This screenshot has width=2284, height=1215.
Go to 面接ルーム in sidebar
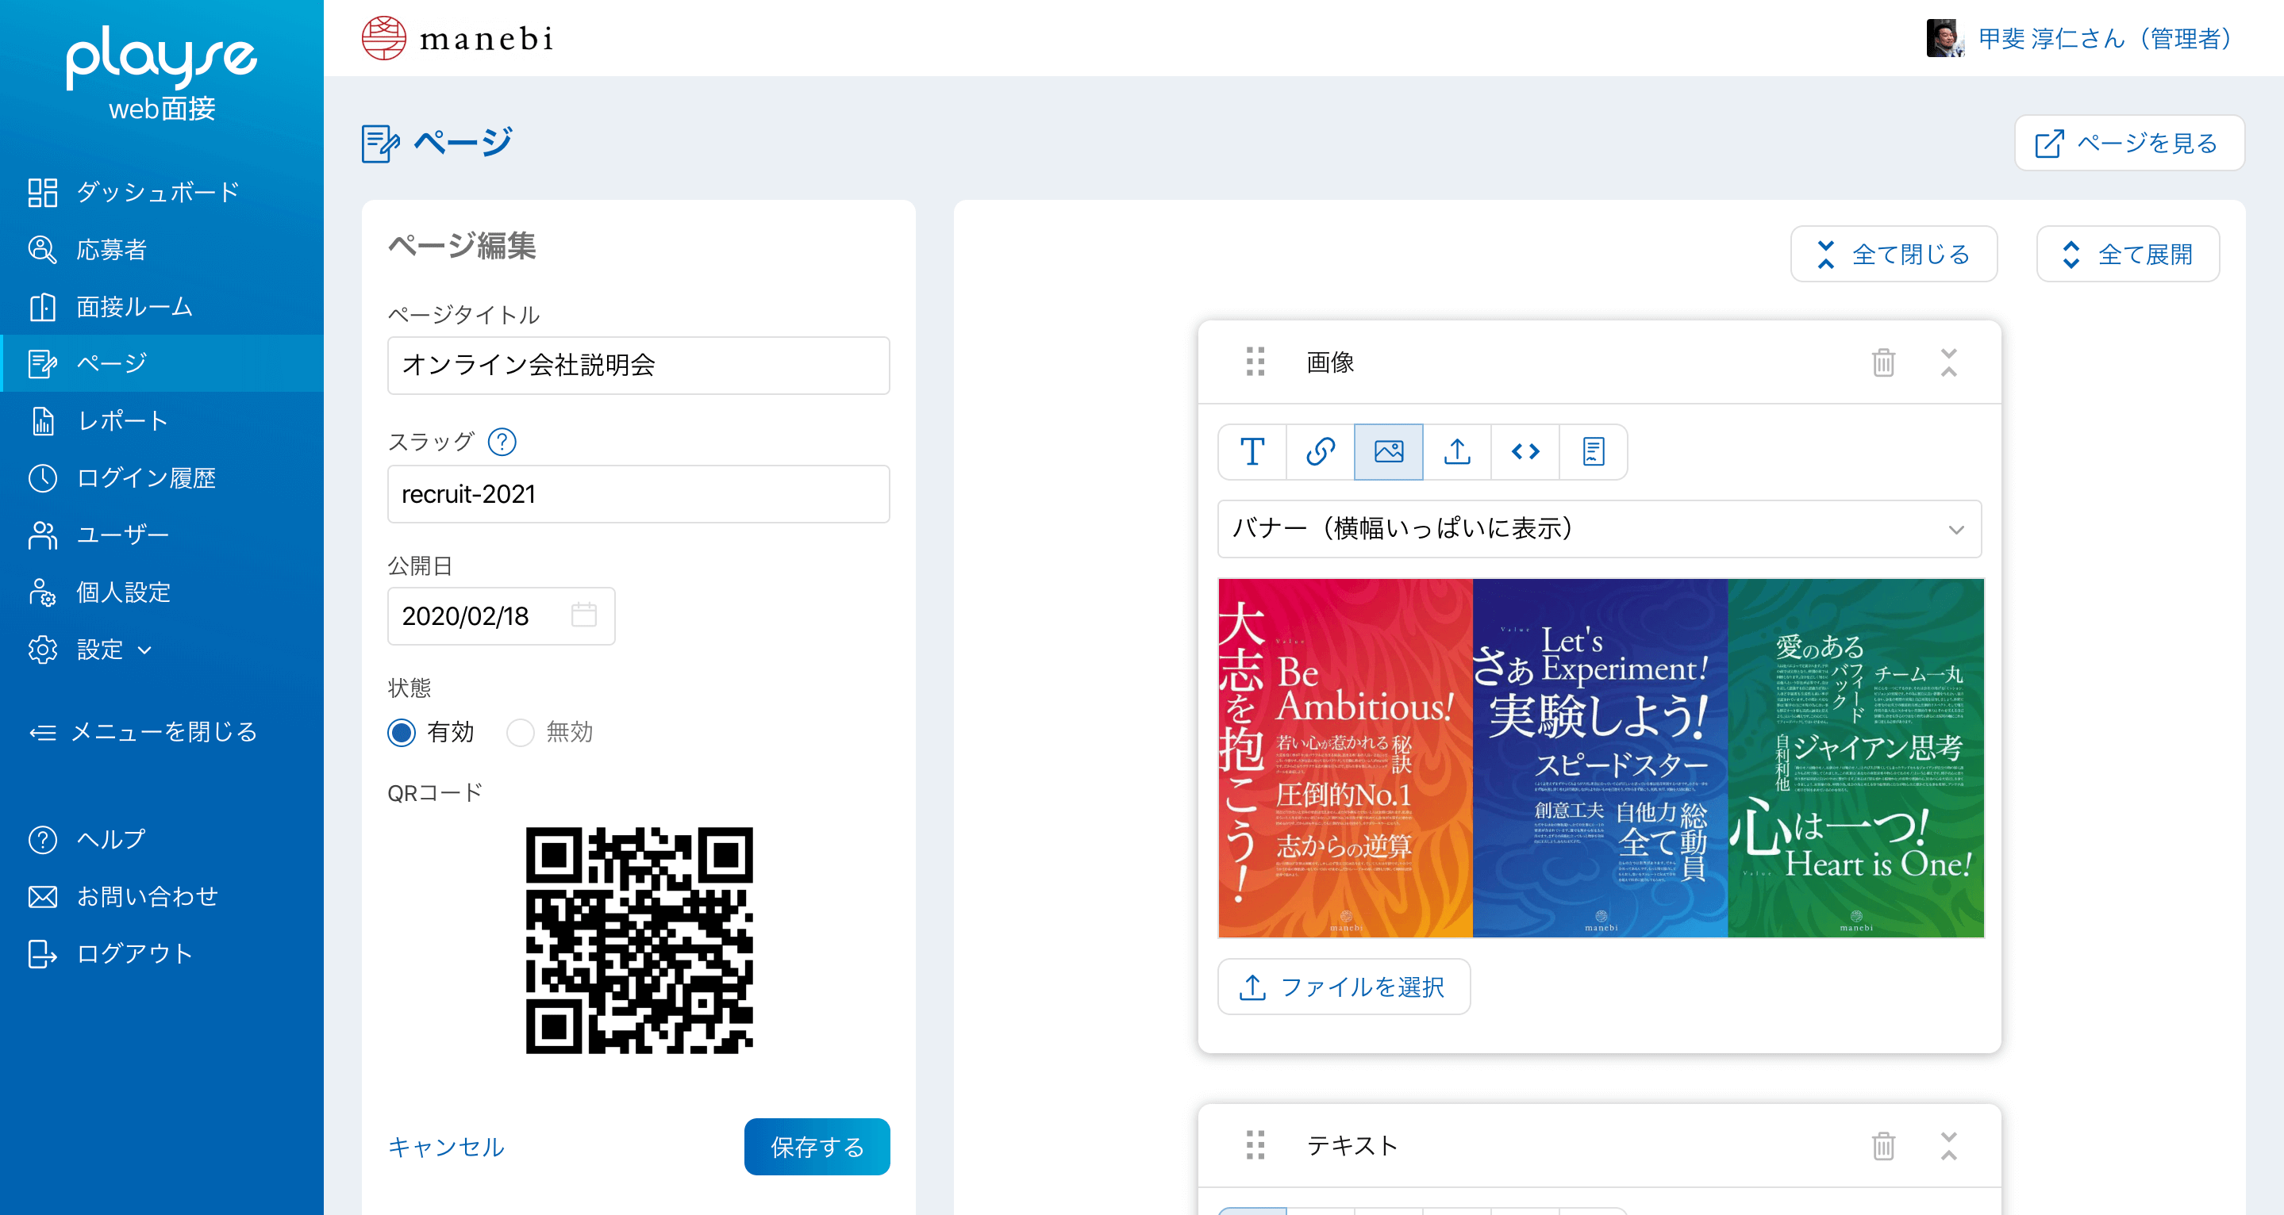(x=161, y=307)
